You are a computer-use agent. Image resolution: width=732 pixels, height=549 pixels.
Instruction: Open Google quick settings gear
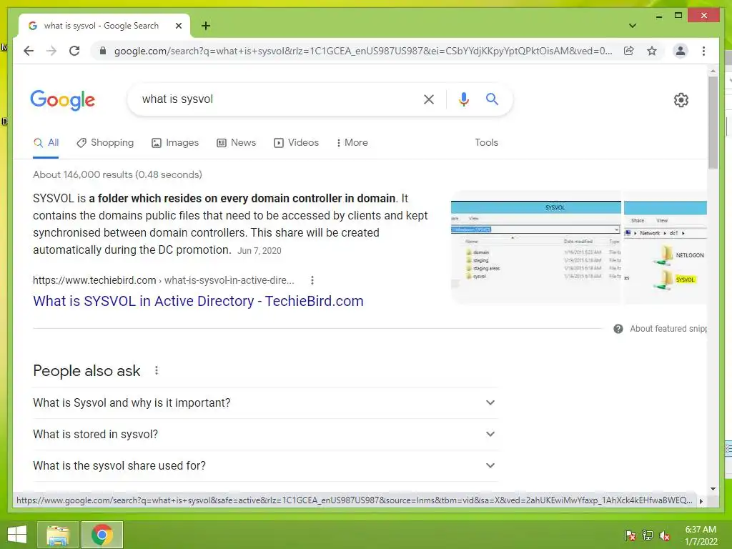tap(681, 100)
